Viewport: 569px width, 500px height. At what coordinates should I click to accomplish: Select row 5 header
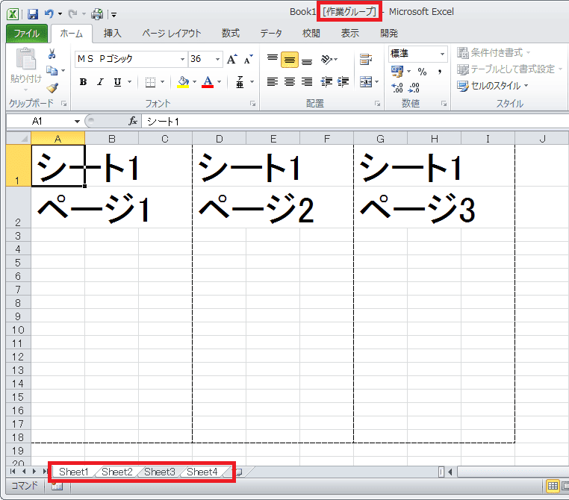point(18,263)
